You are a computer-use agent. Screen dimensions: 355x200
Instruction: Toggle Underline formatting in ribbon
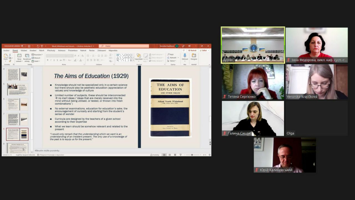(x=54, y=60)
